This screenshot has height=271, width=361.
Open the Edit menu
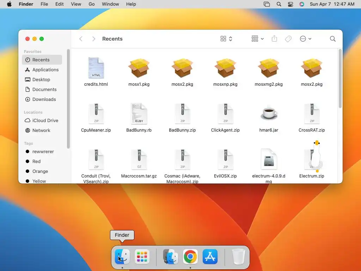click(59, 4)
